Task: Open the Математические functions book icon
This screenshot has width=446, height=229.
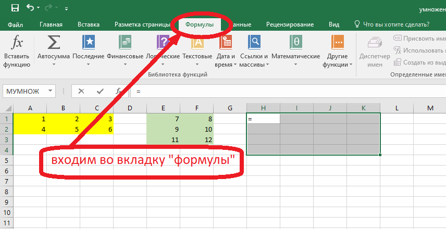Action: point(296,43)
